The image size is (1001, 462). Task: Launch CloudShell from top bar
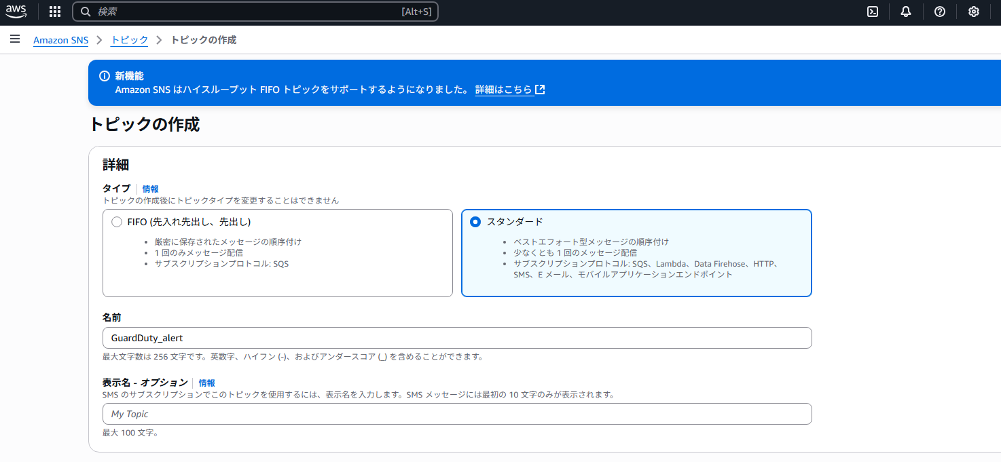[x=873, y=12]
